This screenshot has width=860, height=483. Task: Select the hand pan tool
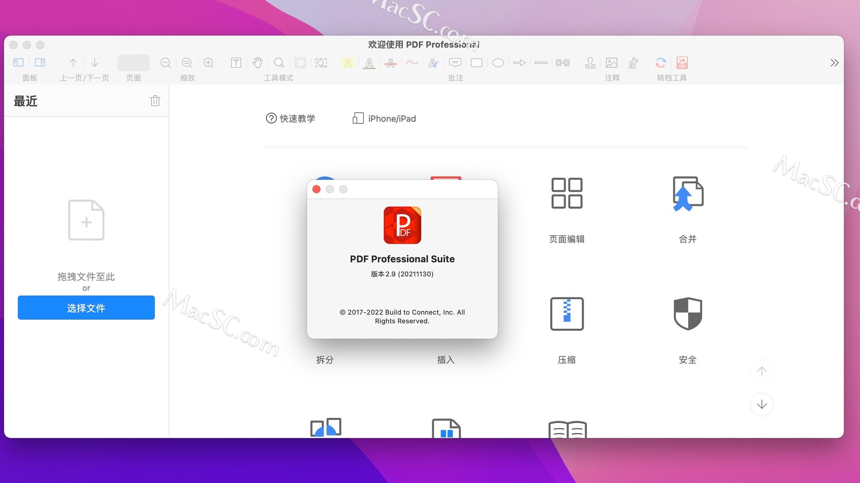258,63
